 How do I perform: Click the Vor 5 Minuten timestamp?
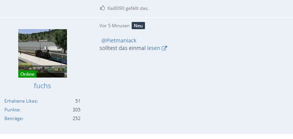click(115, 26)
